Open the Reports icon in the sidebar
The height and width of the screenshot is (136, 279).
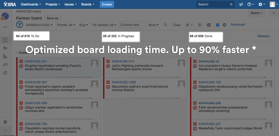tap(5, 56)
